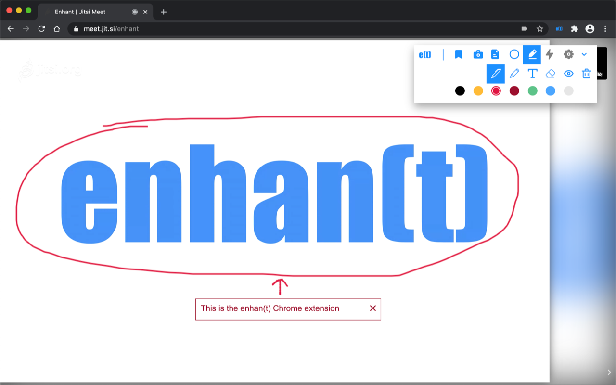Reload the page
The height and width of the screenshot is (385, 616).
pos(41,29)
